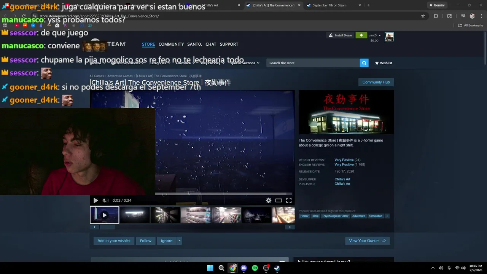Click the Indie tag

coord(315,216)
